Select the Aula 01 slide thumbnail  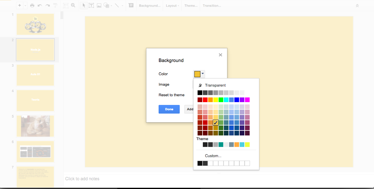35,75
